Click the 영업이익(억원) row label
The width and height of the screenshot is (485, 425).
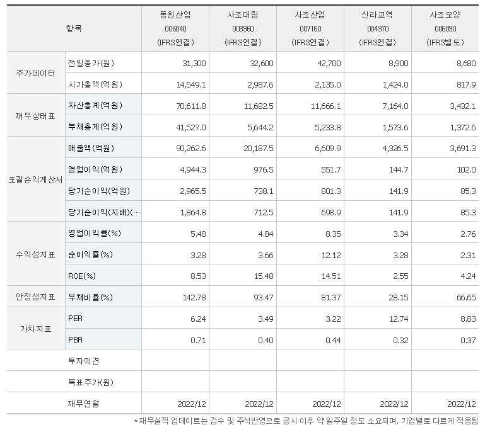coord(95,169)
